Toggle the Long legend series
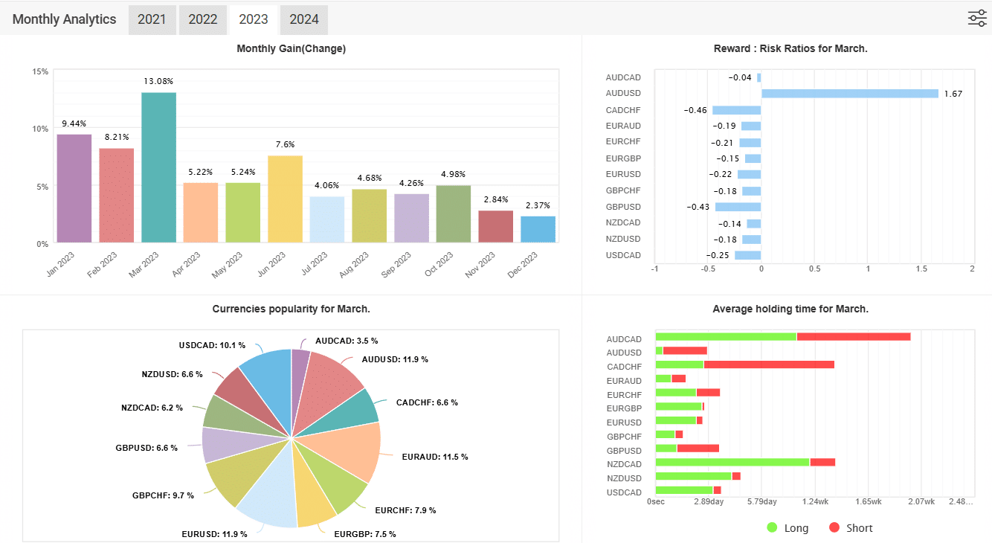This screenshot has width=992, height=543. coord(788,527)
